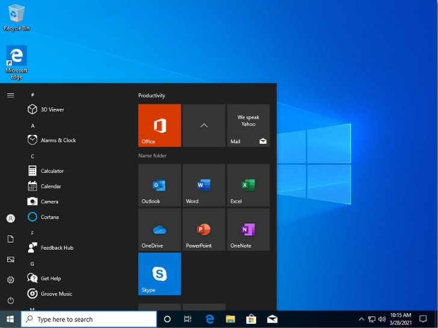Open Calendar app
Viewport: 438px width, 328px height.
pos(51,187)
